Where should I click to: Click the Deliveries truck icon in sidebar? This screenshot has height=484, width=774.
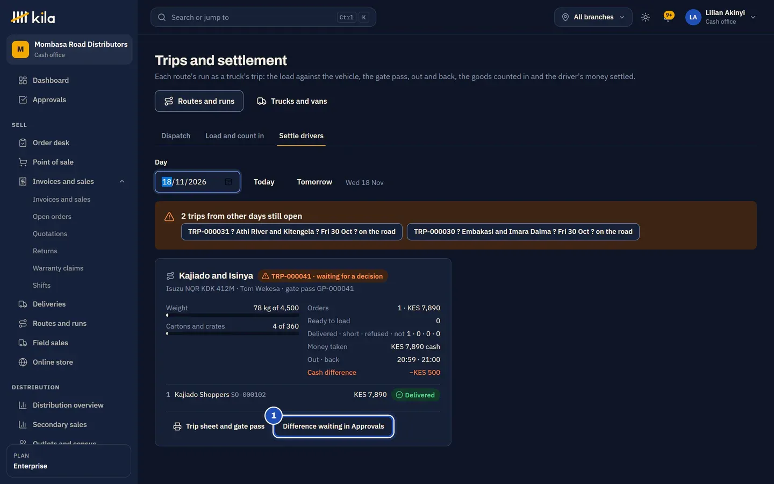pyautogui.click(x=23, y=304)
